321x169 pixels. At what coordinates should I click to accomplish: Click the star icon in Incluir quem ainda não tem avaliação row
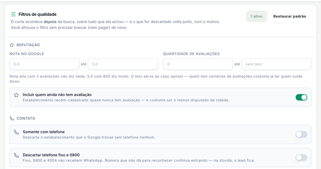16,95
